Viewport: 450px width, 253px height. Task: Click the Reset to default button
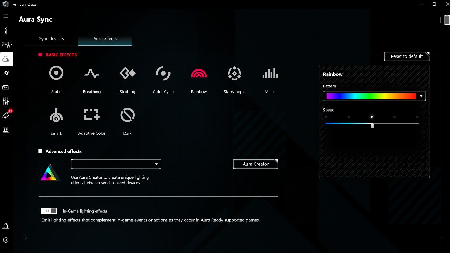407,56
